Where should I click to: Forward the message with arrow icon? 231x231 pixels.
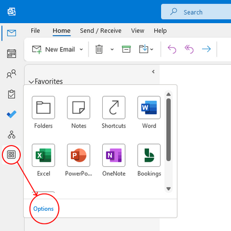coord(206,49)
